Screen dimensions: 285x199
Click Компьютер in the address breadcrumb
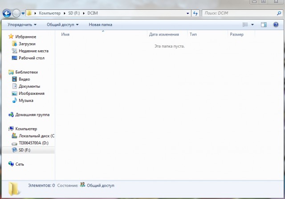[x=49, y=13]
